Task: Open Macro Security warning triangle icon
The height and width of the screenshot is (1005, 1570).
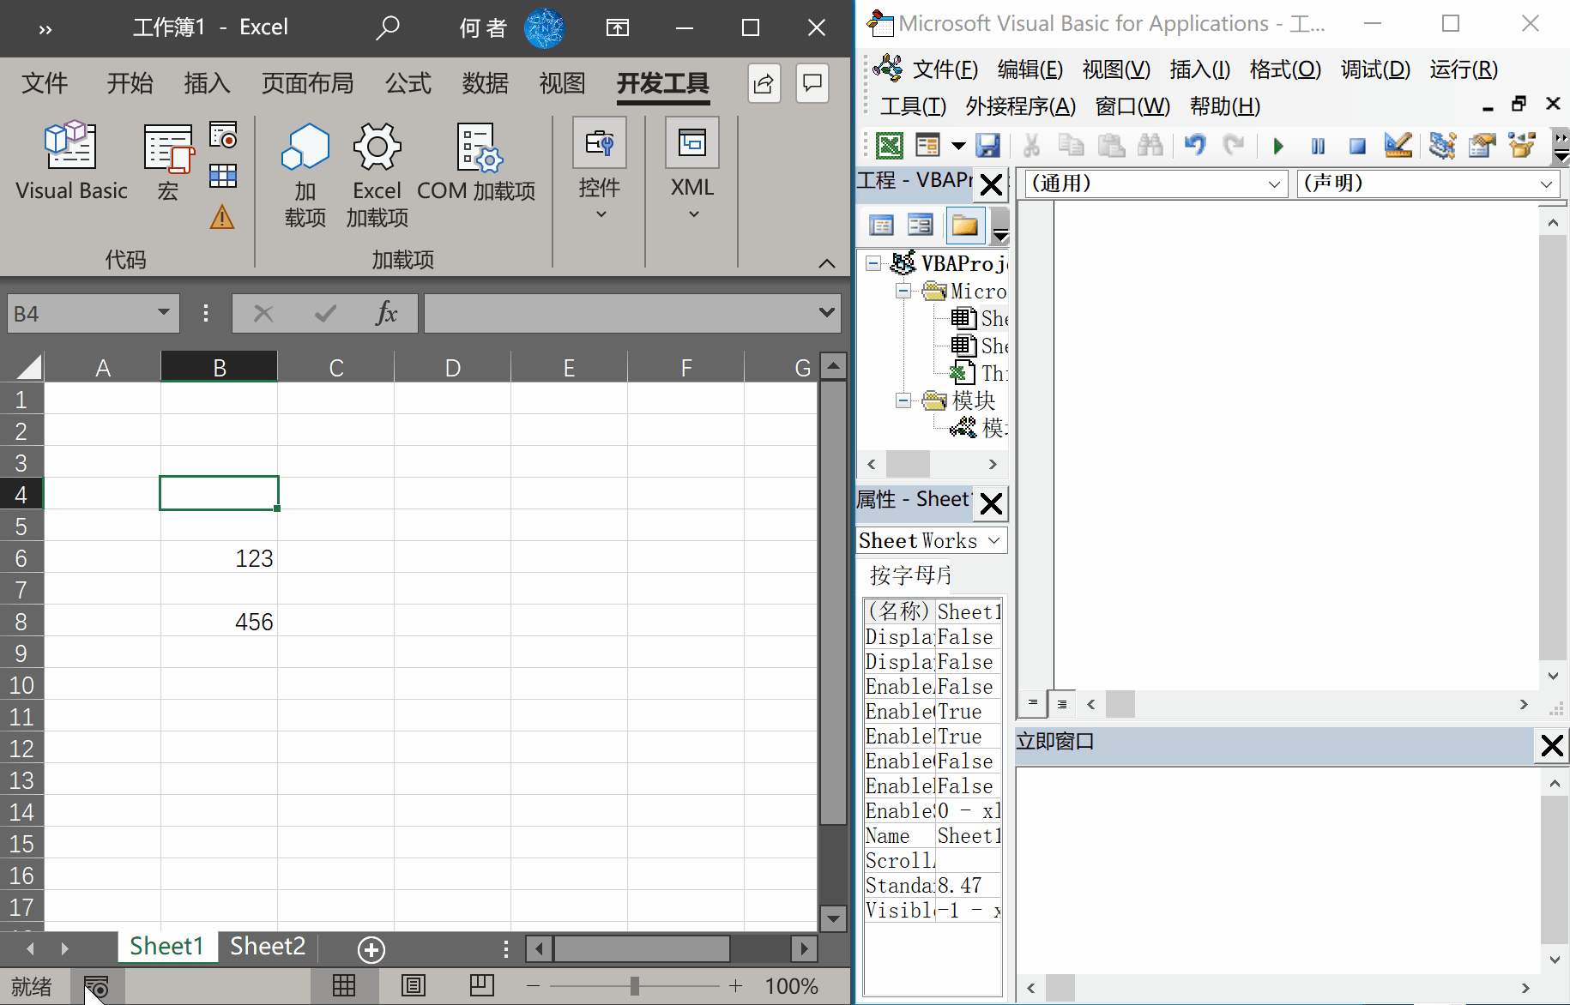Action: click(222, 217)
